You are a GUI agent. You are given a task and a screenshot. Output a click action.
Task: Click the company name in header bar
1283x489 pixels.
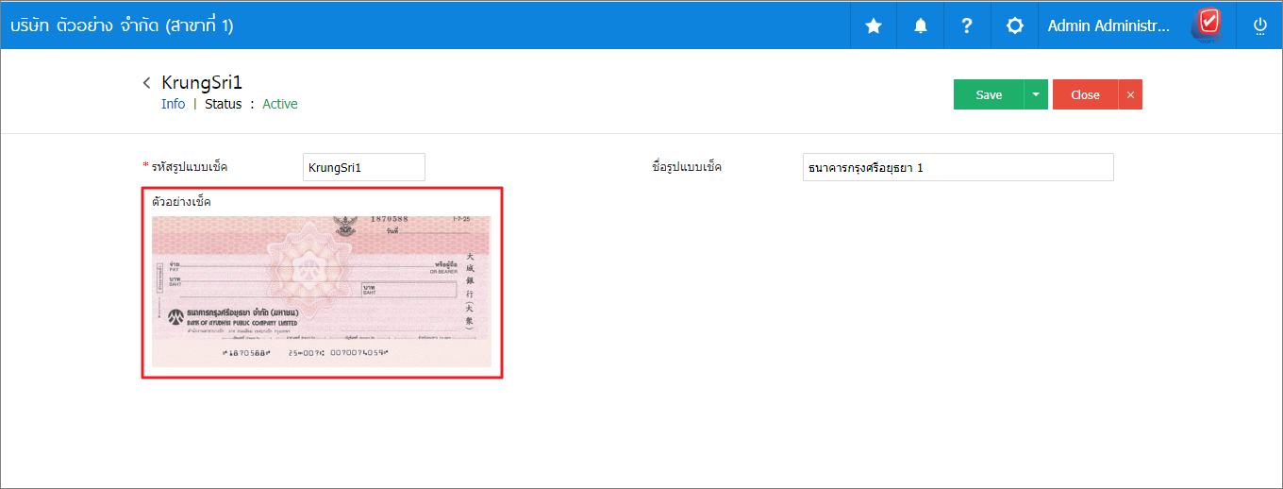(122, 25)
